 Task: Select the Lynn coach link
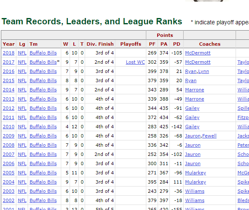[204, 71]
